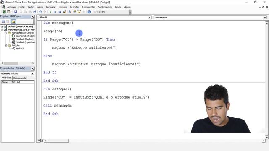Screen dimensions: 269x151
Task: Open the Formatar menu
Action: tap(51, 7)
